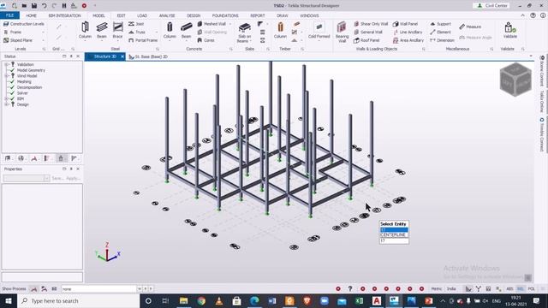Click the India code button in status bar
Screen dimensions: 548x308
[451, 289]
